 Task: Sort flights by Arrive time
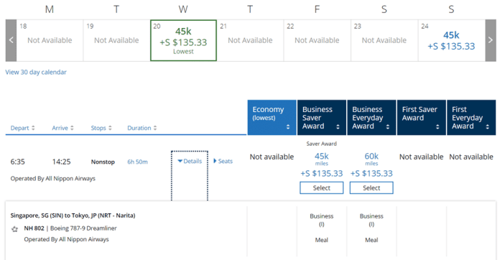coord(62,128)
